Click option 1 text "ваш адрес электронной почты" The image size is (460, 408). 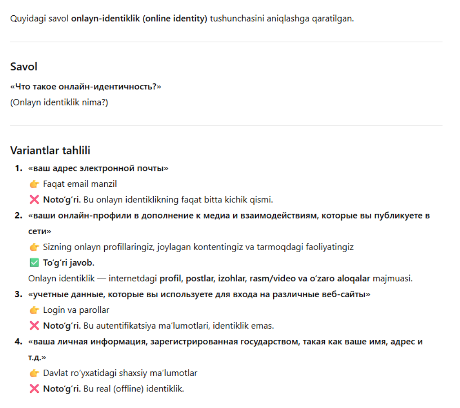98,168
